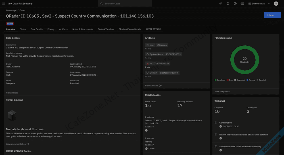The height and width of the screenshot is (155, 284).
Task: Open the hamburger navigation menu
Action: (x=3, y=4)
